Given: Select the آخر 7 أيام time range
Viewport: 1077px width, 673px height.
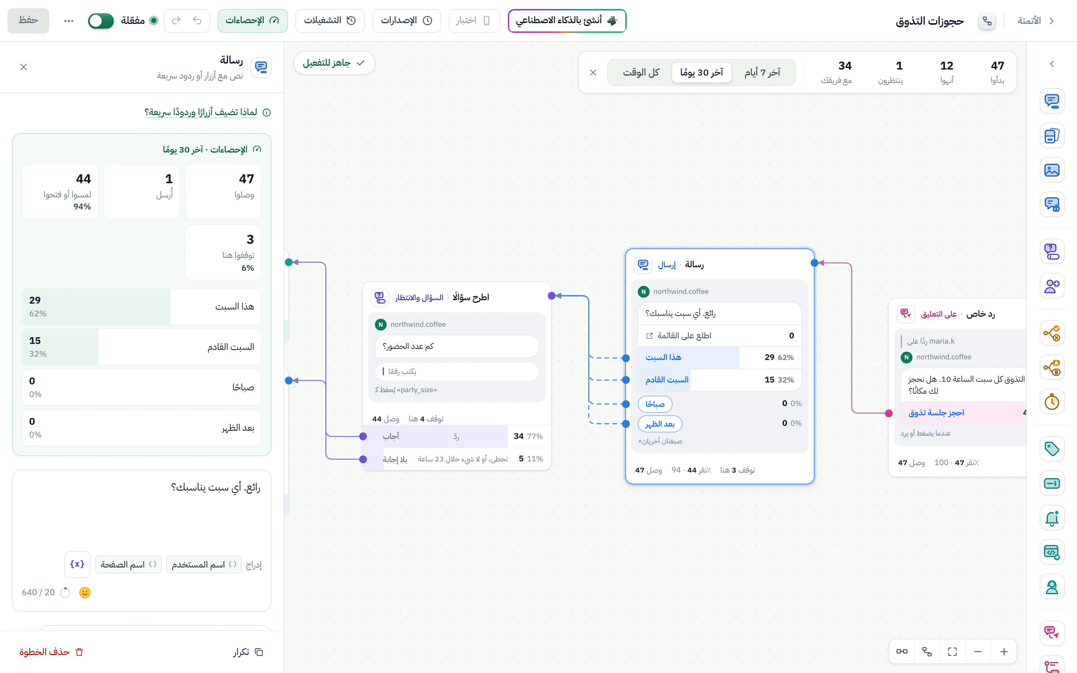Looking at the screenshot, I should click(x=763, y=72).
